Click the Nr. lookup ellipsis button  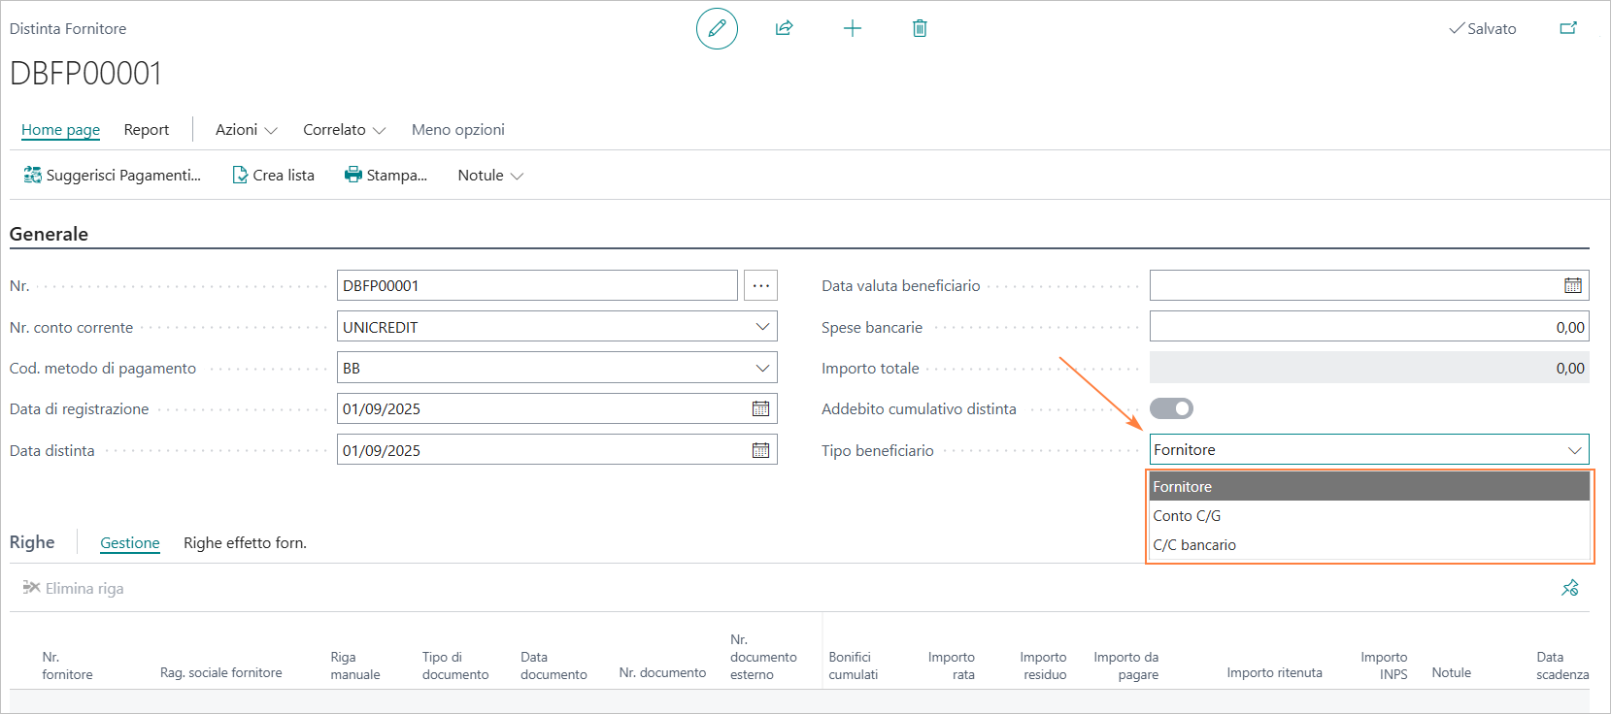click(760, 285)
